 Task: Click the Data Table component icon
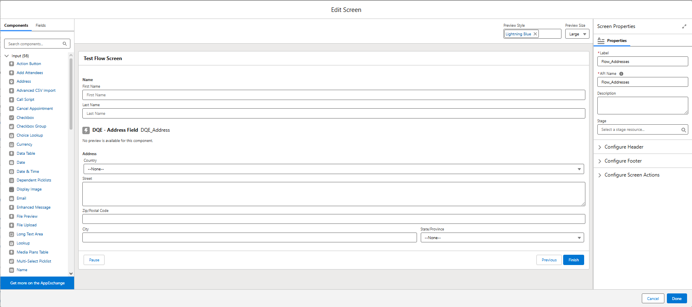click(12, 153)
